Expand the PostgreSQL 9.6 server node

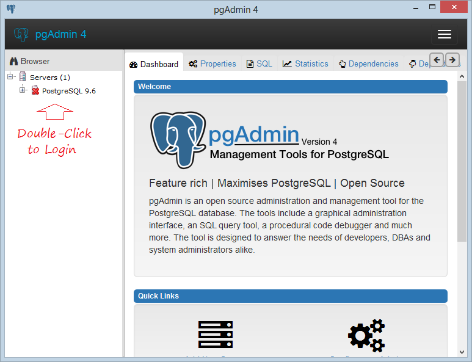(22, 90)
